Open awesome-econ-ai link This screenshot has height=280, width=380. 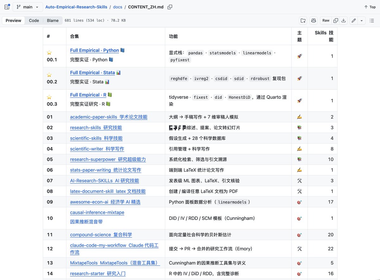pos(105,202)
